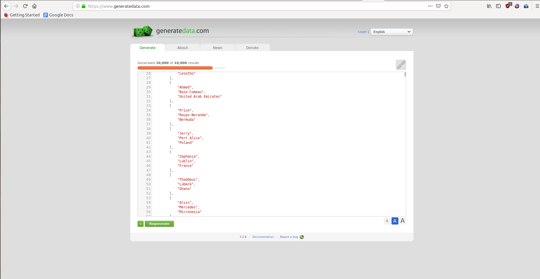Image resolution: width=540 pixels, height=279 pixels.
Task: Save page to Pocket icon
Action: [x=438, y=6]
